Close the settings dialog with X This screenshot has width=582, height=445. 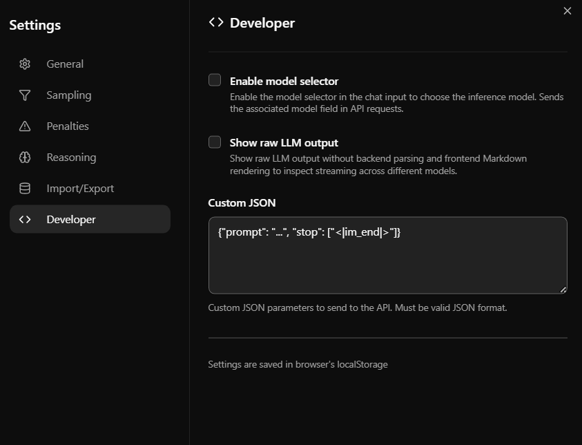pyautogui.click(x=568, y=11)
